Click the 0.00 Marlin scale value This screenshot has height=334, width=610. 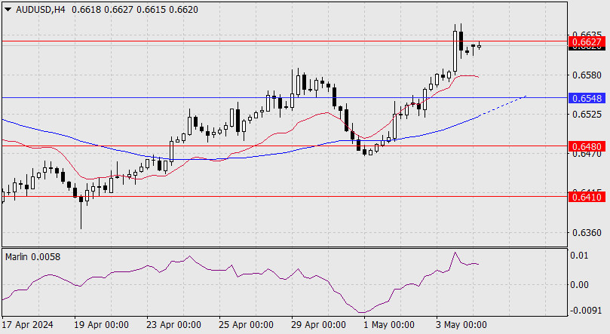click(579, 285)
